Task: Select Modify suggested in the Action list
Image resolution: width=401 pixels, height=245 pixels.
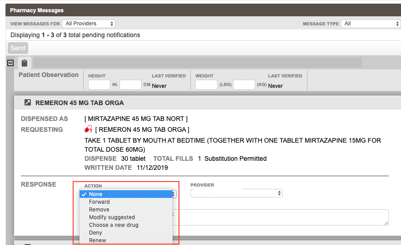Action: [112, 217]
